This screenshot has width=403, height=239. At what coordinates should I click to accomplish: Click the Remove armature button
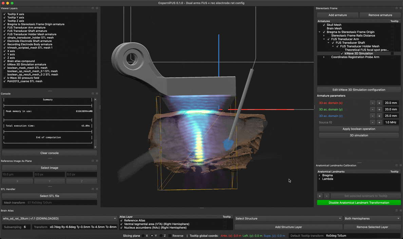380,15
